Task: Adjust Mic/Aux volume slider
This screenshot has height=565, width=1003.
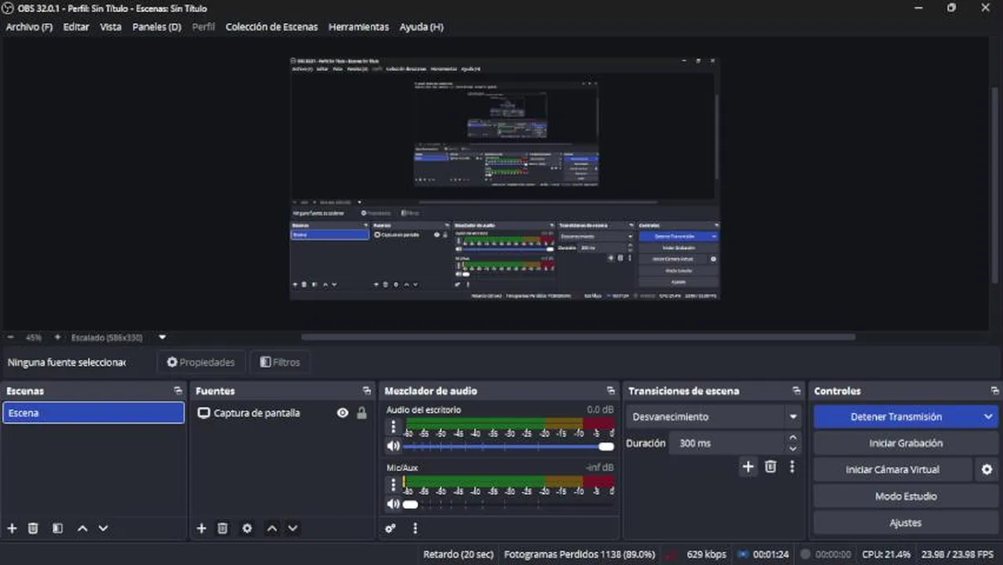Action: point(509,505)
